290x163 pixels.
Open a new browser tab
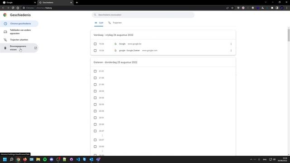[x=77, y=3]
